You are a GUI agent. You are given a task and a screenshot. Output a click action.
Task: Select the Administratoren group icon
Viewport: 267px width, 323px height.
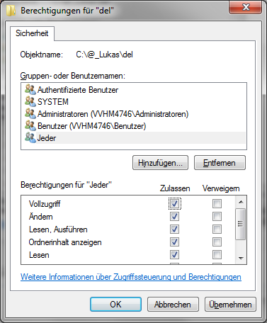(30, 114)
